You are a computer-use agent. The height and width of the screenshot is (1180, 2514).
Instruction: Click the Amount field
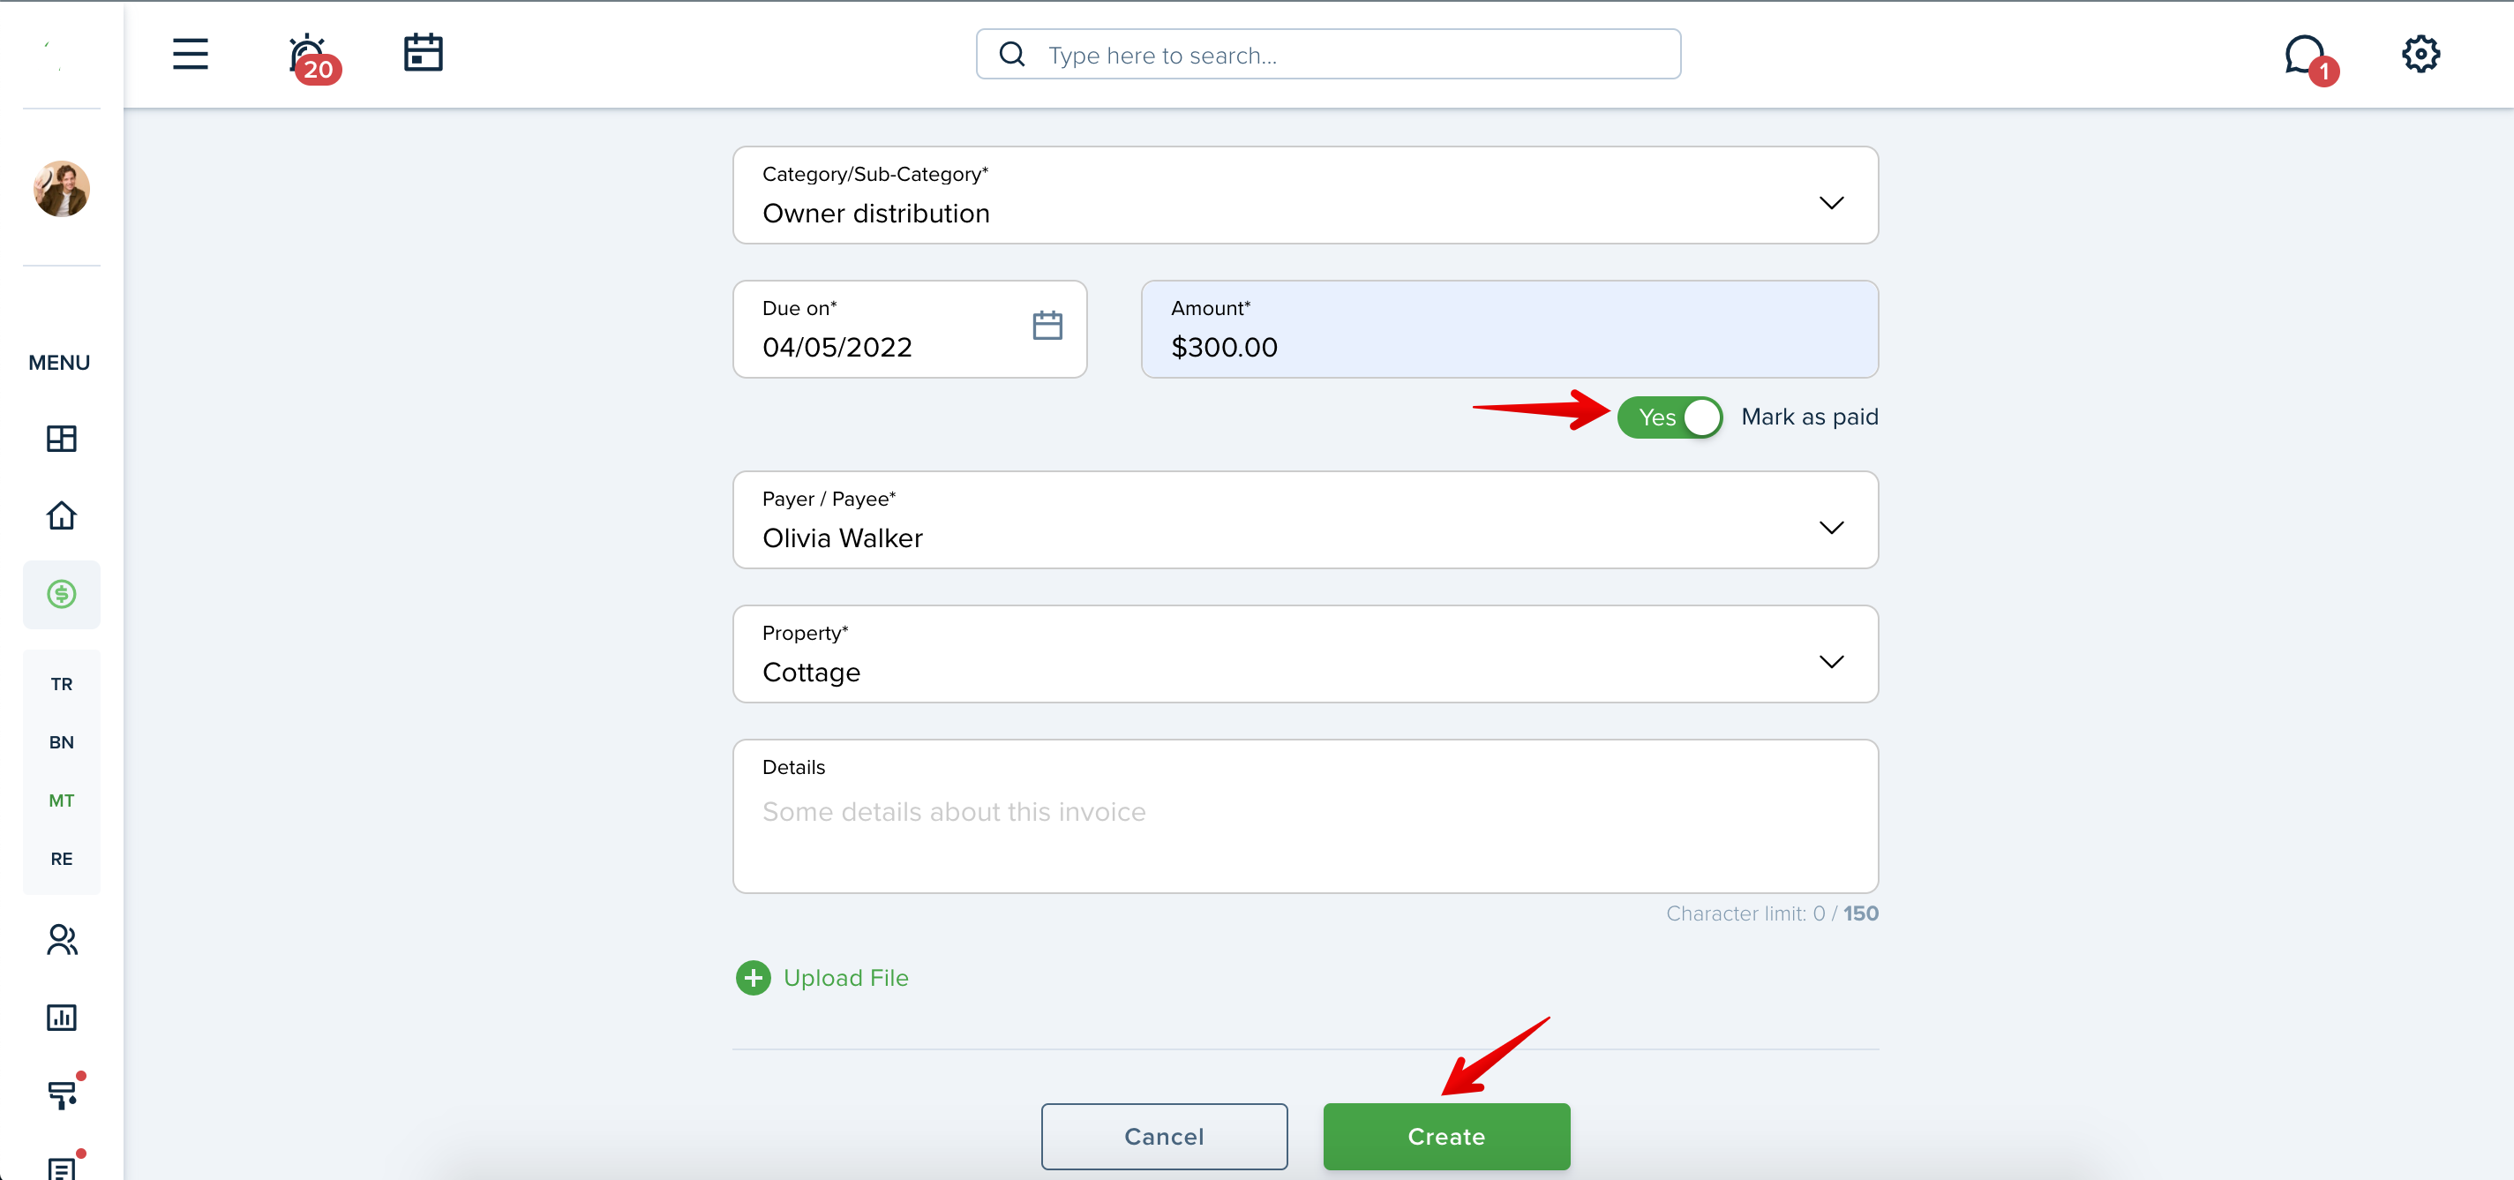pos(1509,330)
